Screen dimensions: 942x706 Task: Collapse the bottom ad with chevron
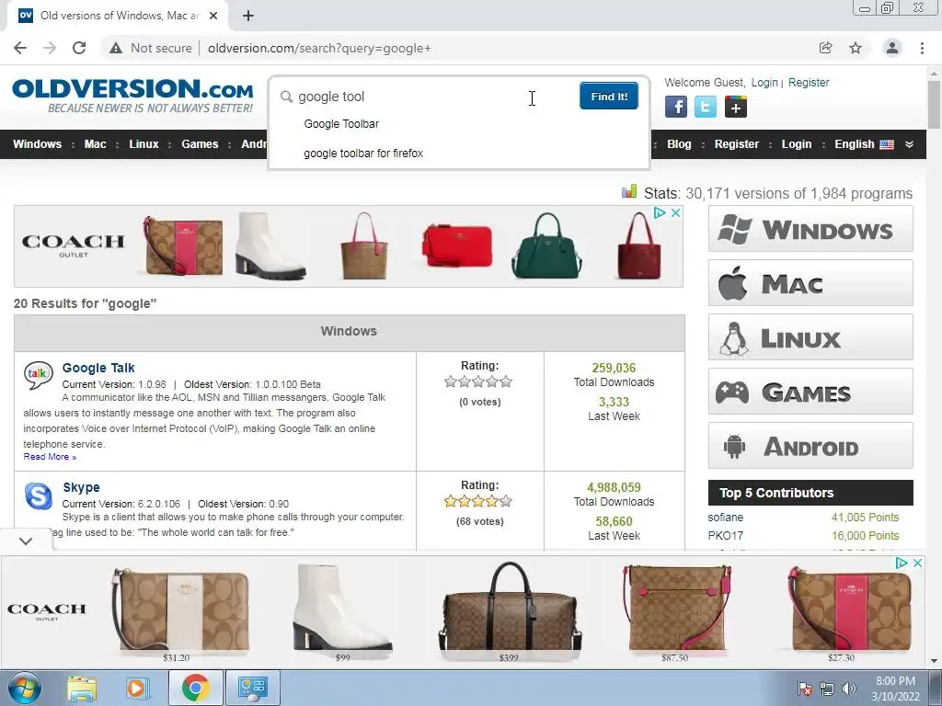[26, 541]
